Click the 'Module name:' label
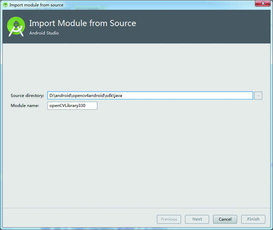 [x=25, y=106]
